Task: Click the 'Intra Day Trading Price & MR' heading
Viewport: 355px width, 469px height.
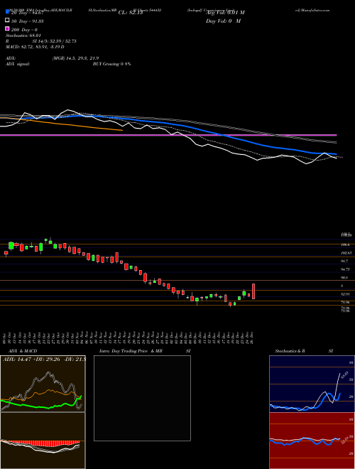Action: 131,351
